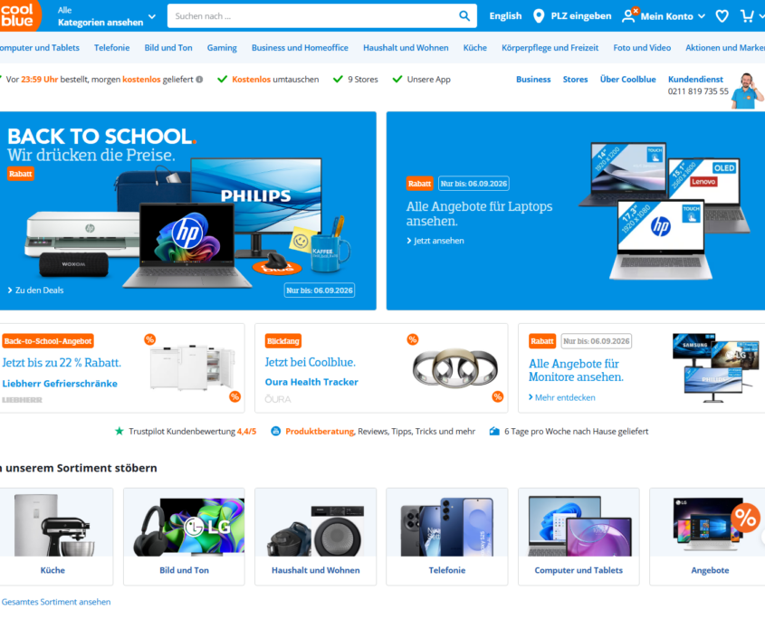This screenshot has height=619, width=765.
Task: Open Foto und Video menu
Action: click(642, 48)
